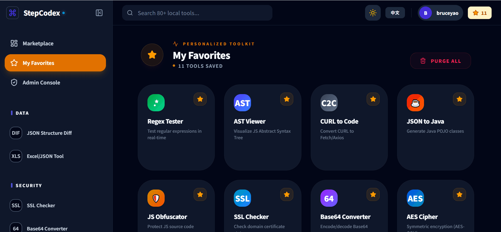Open the JS Obfuscator shield icon
The width and height of the screenshot is (501, 232).
156,198
